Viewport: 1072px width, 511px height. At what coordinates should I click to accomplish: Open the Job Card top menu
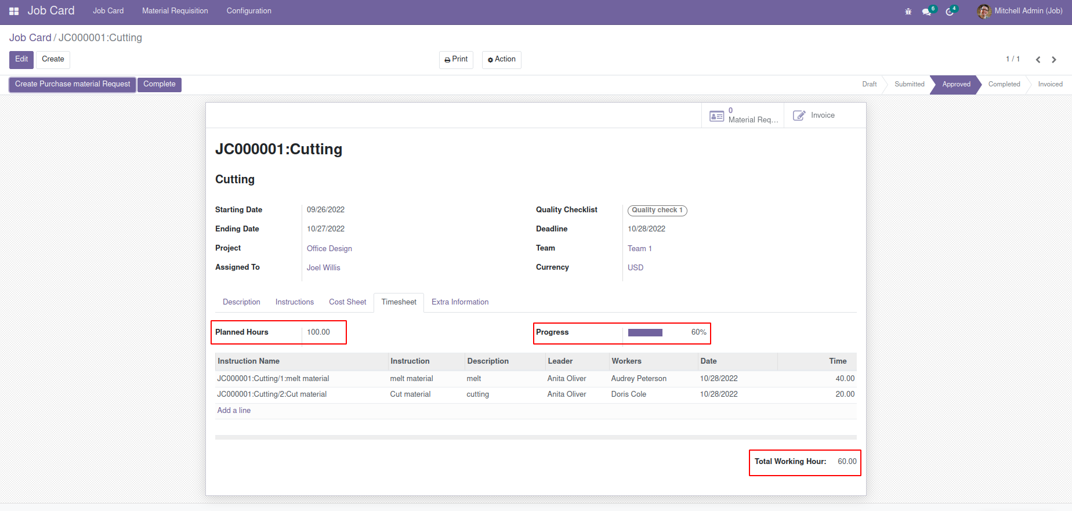(108, 11)
